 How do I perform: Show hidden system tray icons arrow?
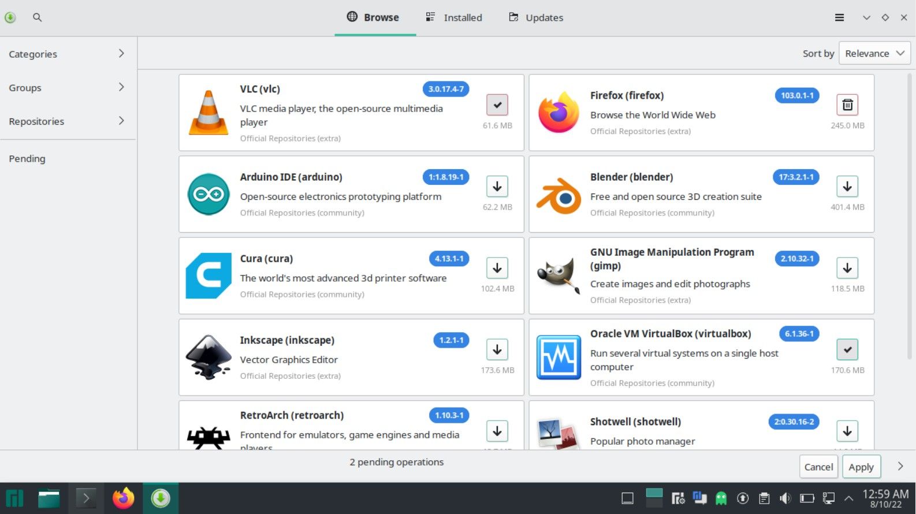(x=848, y=498)
